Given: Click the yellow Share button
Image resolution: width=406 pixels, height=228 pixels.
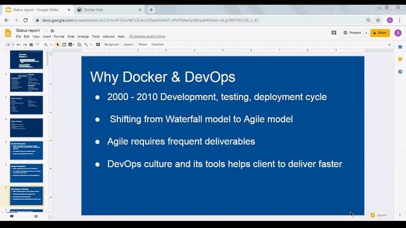Looking at the screenshot, I should [380, 33].
